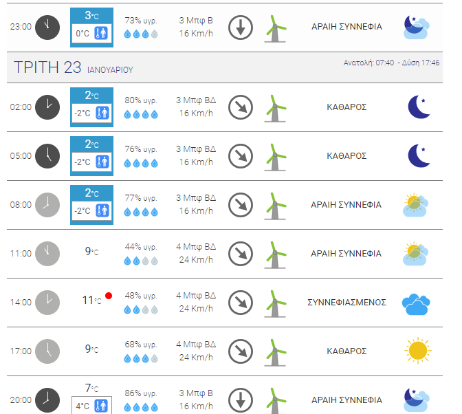The image size is (462, 414).
Task: Click the ΣΥΝΝΕΦΙΑΣΜΕΝΟΣ label at 14:00
Action: 346,303
